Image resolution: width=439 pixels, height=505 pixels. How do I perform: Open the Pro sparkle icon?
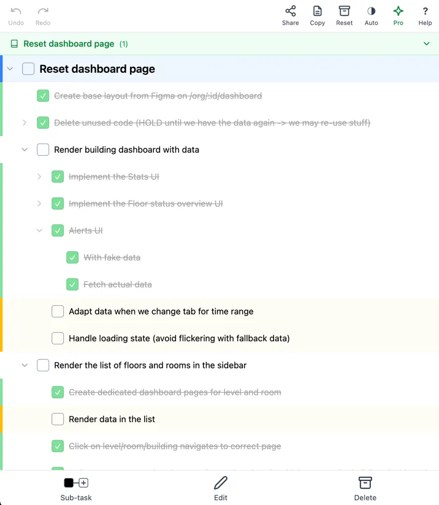coord(399,12)
